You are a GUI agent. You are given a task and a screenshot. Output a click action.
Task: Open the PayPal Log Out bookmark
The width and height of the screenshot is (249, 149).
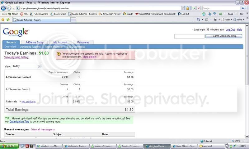(183, 14)
